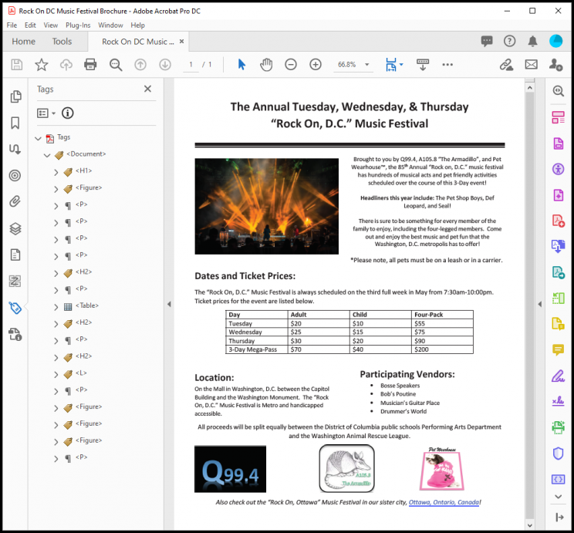The width and height of the screenshot is (574, 533).
Task: Click the Upload to cloud icon
Action: pos(66,65)
